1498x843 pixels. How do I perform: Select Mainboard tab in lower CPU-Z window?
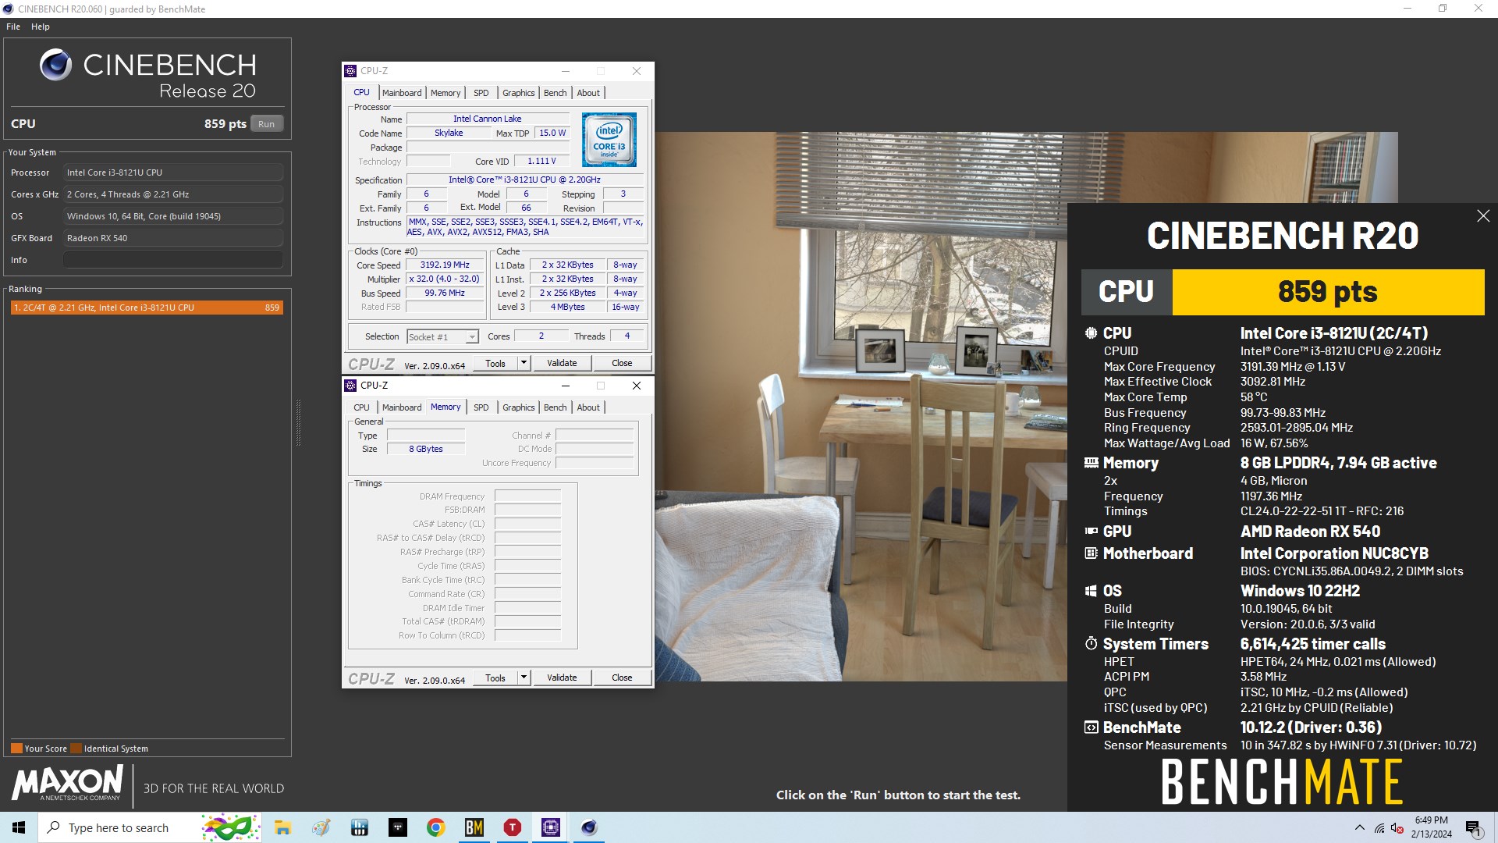click(x=402, y=407)
